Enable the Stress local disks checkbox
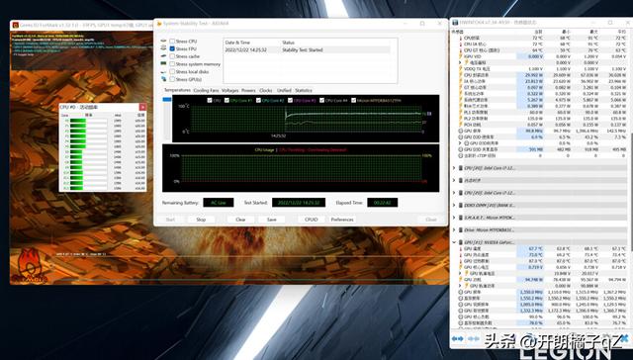633x360 pixels. click(x=172, y=72)
